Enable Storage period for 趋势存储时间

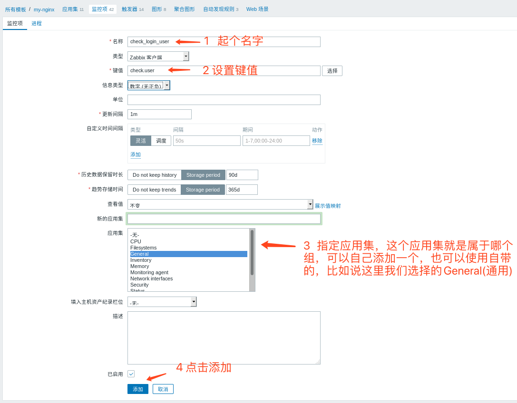tap(203, 189)
